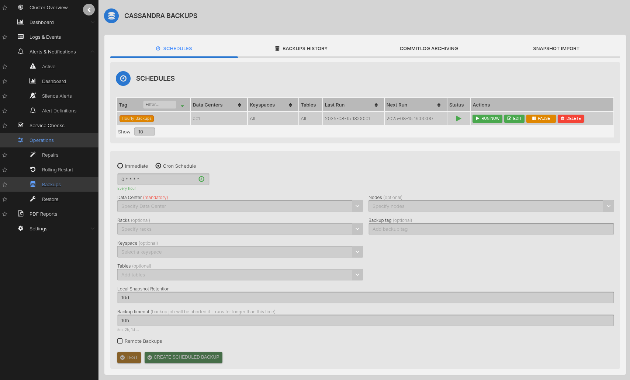Open PDF Reports in sidebar
Image resolution: width=630 pixels, height=380 pixels.
pyautogui.click(x=43, y=214)
